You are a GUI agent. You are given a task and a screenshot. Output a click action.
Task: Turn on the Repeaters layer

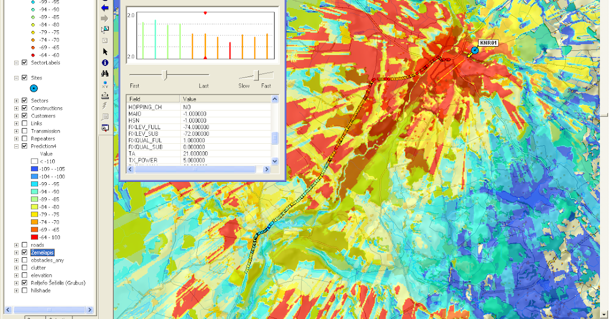click(x=24, y=139)
